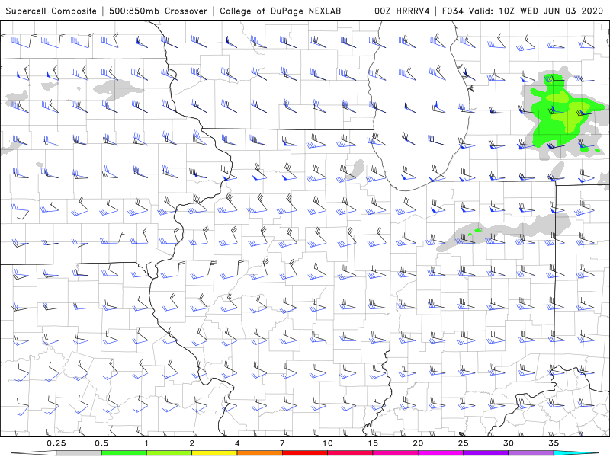Screen dimensions: 610x457
Task: Select the cyan above-35 legend arrow
Action: [576, 453]
